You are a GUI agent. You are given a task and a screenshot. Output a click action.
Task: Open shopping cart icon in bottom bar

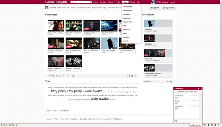point(212,125)
